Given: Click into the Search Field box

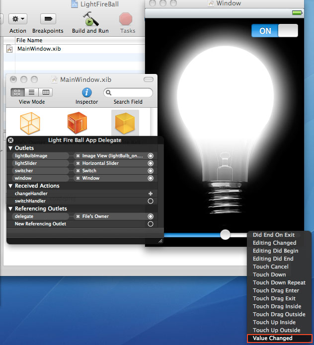Looking at the screenshot, I should (128, 93).
